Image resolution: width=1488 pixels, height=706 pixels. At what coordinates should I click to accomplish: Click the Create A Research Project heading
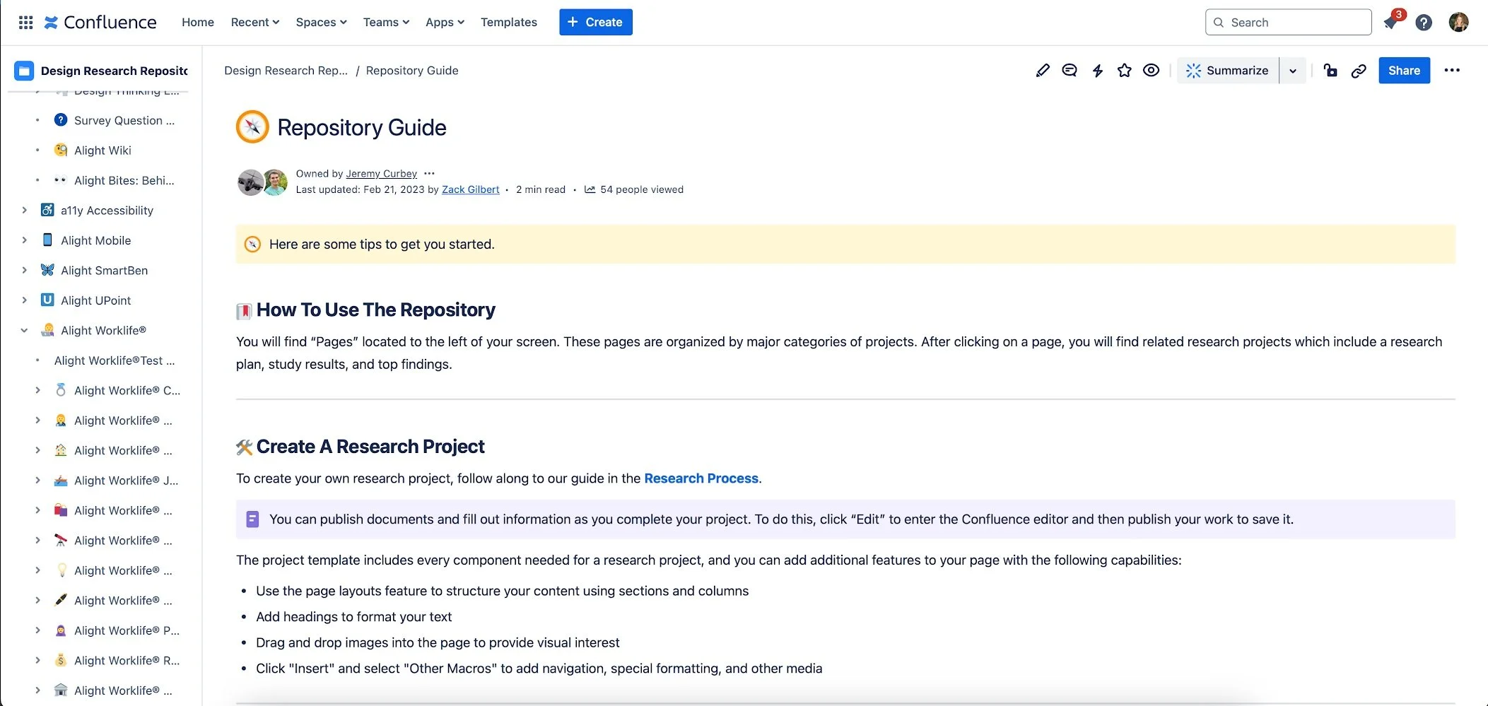click(x=370, y=447)
